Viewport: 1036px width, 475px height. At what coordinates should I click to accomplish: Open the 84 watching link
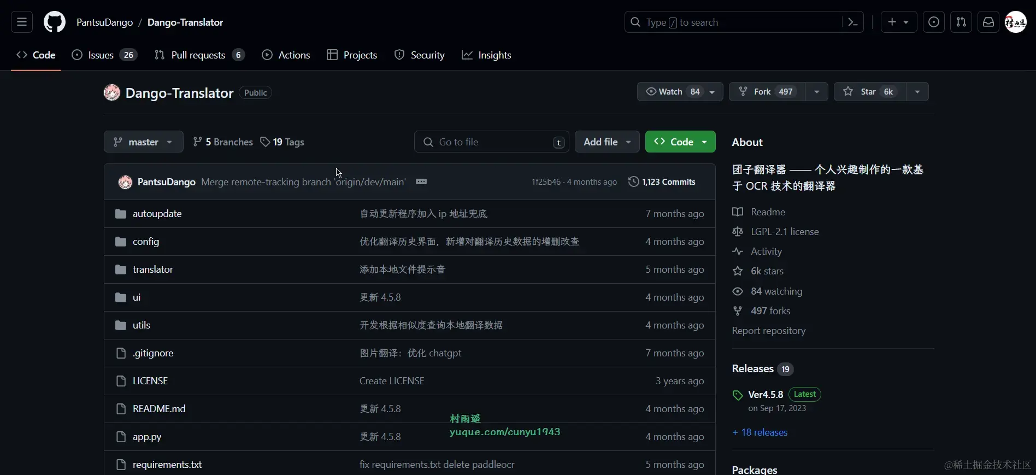(x=767, y=291)
